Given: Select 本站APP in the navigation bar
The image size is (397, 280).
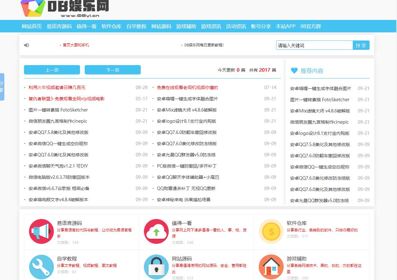Looking at the screenshot, I should [x=286, y=26].
